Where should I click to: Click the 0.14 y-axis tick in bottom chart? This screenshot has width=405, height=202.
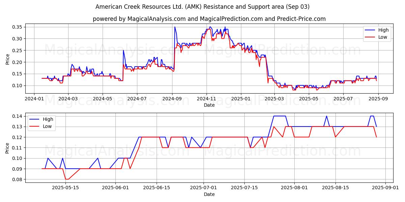[x=18, y=116]
